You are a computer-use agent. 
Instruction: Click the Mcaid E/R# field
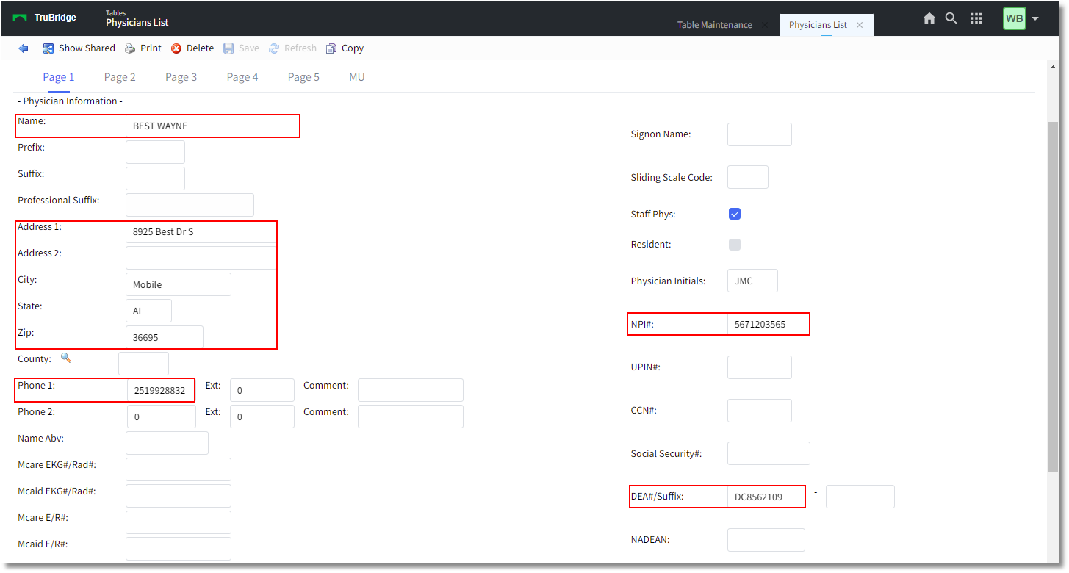click(x=179, y=549)
